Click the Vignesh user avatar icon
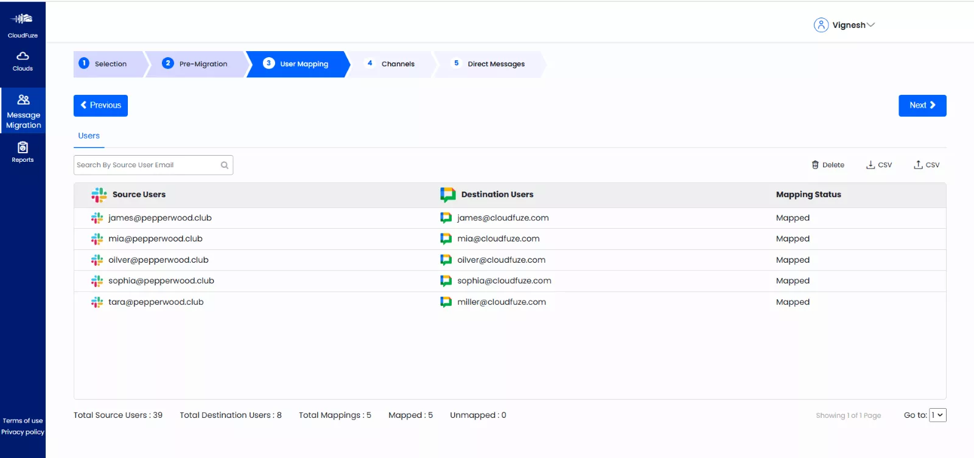The height and width of the screenshot is (458, 974). click(821, 25)
